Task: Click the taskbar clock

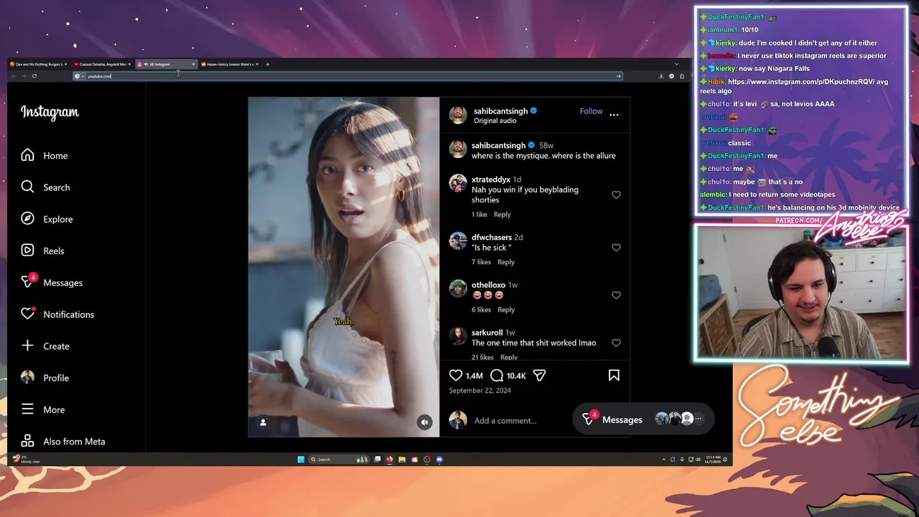Action: [x=713, y=460]
